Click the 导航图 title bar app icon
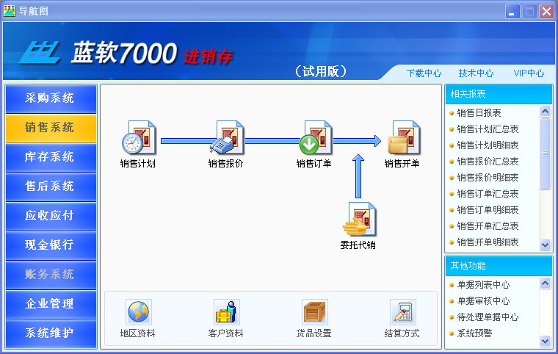Screen dimensions: 558x354 pyautogui.click(x=9, y=11)
